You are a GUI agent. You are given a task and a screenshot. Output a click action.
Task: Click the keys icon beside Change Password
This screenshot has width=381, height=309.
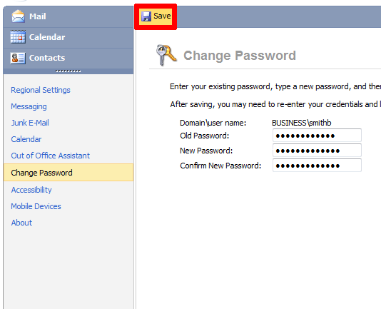tap(166, 55)
